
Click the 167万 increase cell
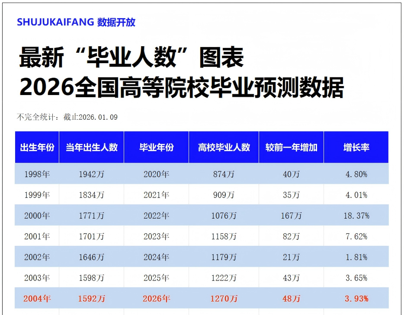(292, 216)
